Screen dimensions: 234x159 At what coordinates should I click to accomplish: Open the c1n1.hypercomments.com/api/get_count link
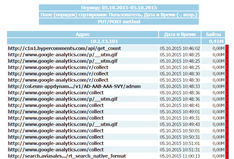pyautogui.click(x=64, y=48)
